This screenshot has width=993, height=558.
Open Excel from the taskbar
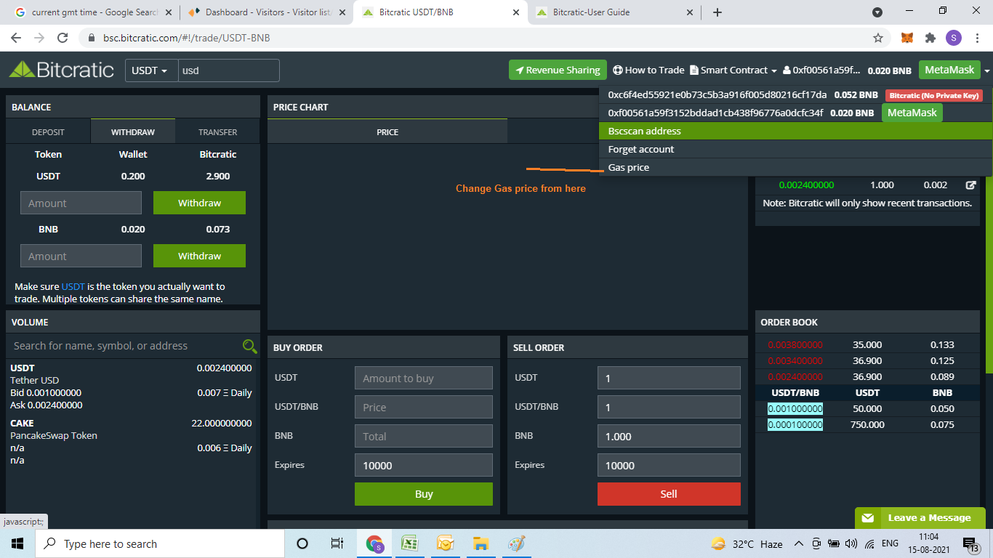click(x=409, y=543)
